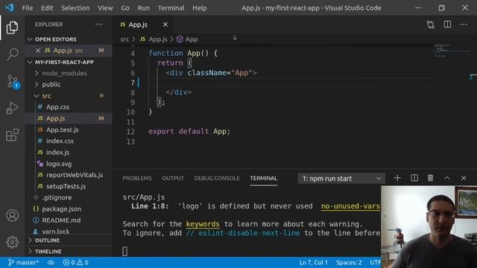Open logo.svg in the file tree
Screen dimensions: 477x268
tap(59, 164)
